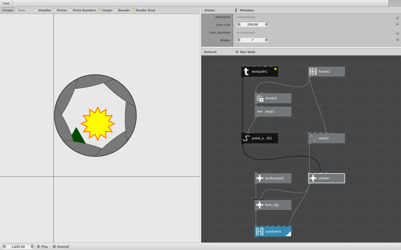Viewport: 401px width, 250px height.
Task: Click the landscape2 node icon
Action: (x=259, y=178)
